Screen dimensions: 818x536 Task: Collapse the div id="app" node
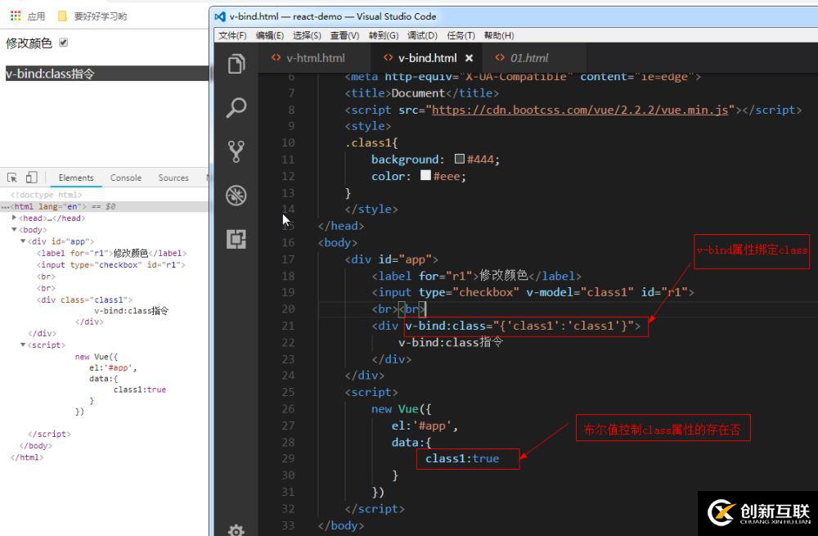click(x=23, y=241)
